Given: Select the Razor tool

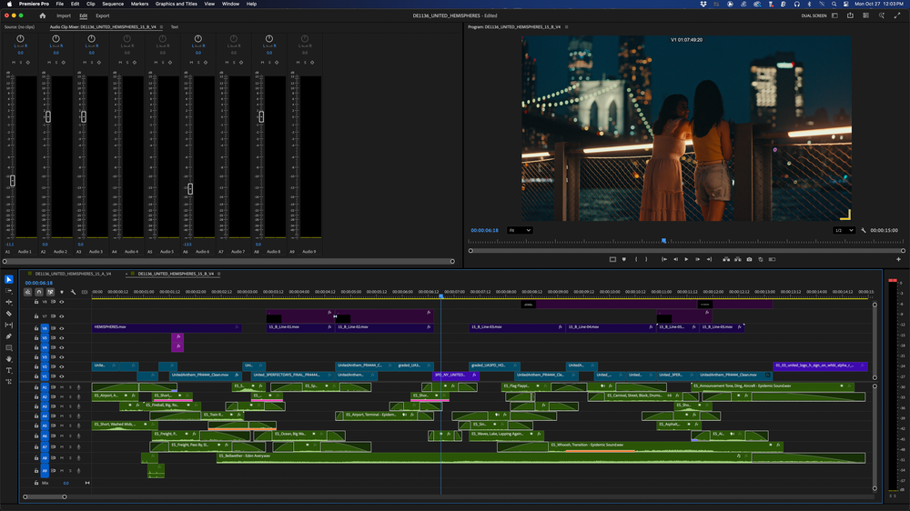Looking at the screenshot, I should (x=9, y=314).
